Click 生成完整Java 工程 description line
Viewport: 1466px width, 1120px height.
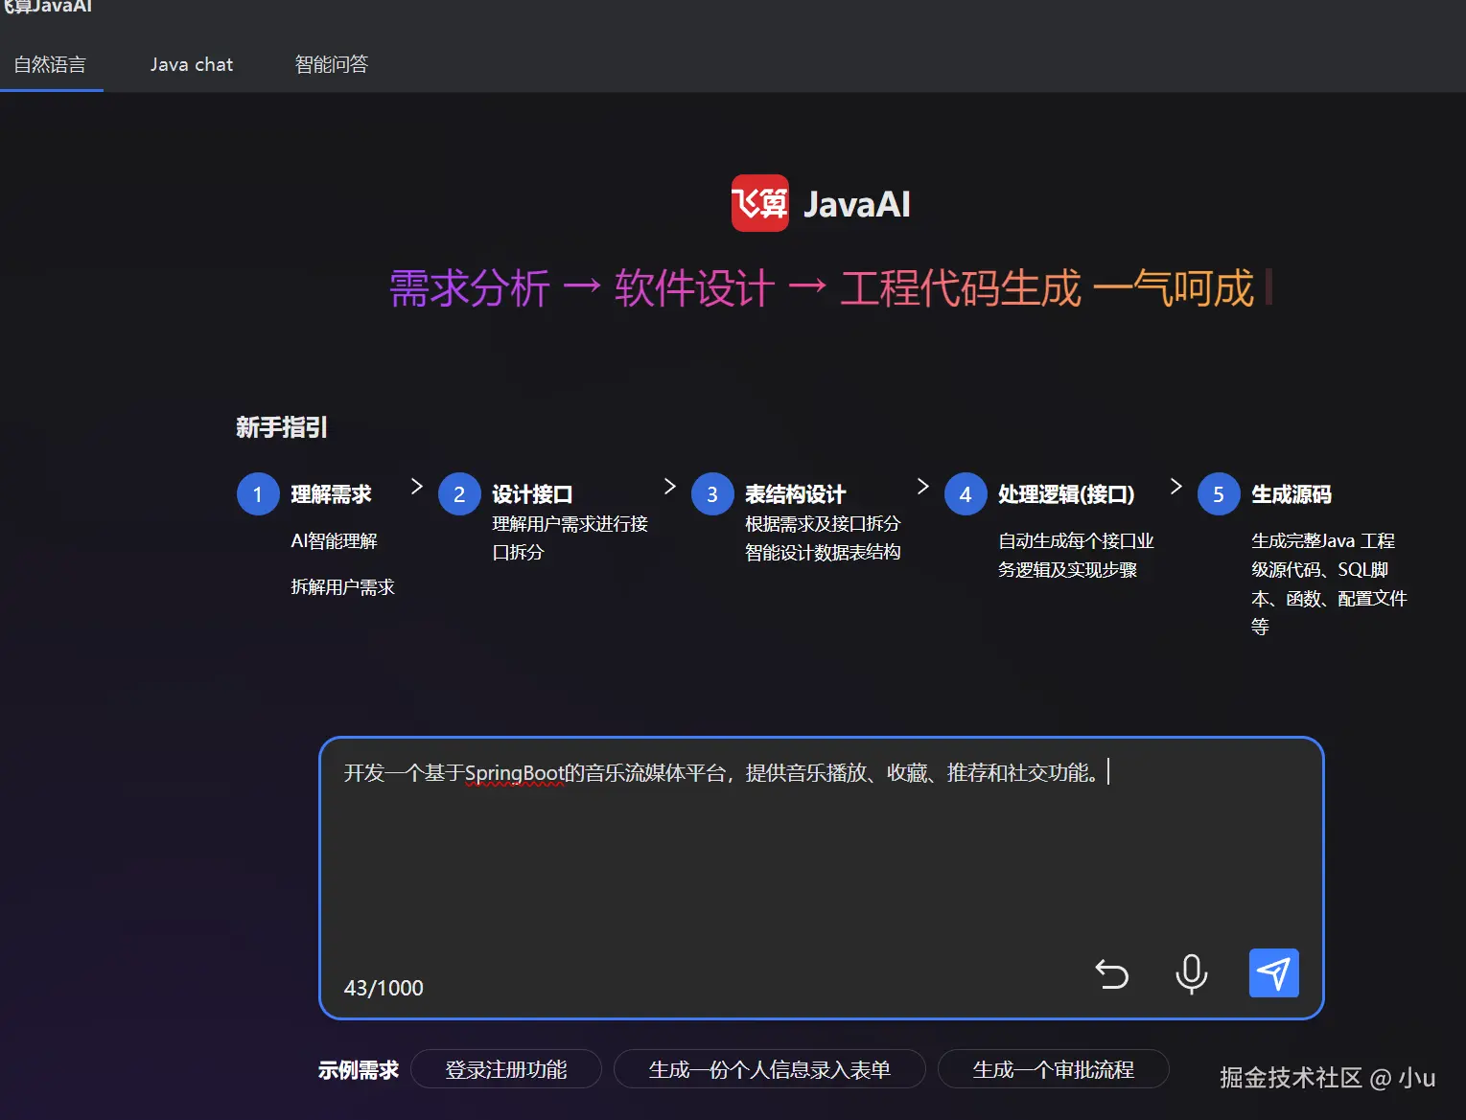tap(1323, 541)
